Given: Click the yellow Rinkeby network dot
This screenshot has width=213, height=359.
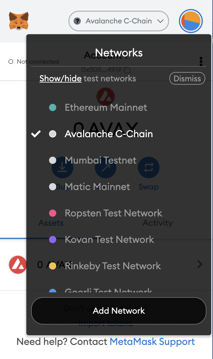Looking at the screenshot, I should coord(53,266).
